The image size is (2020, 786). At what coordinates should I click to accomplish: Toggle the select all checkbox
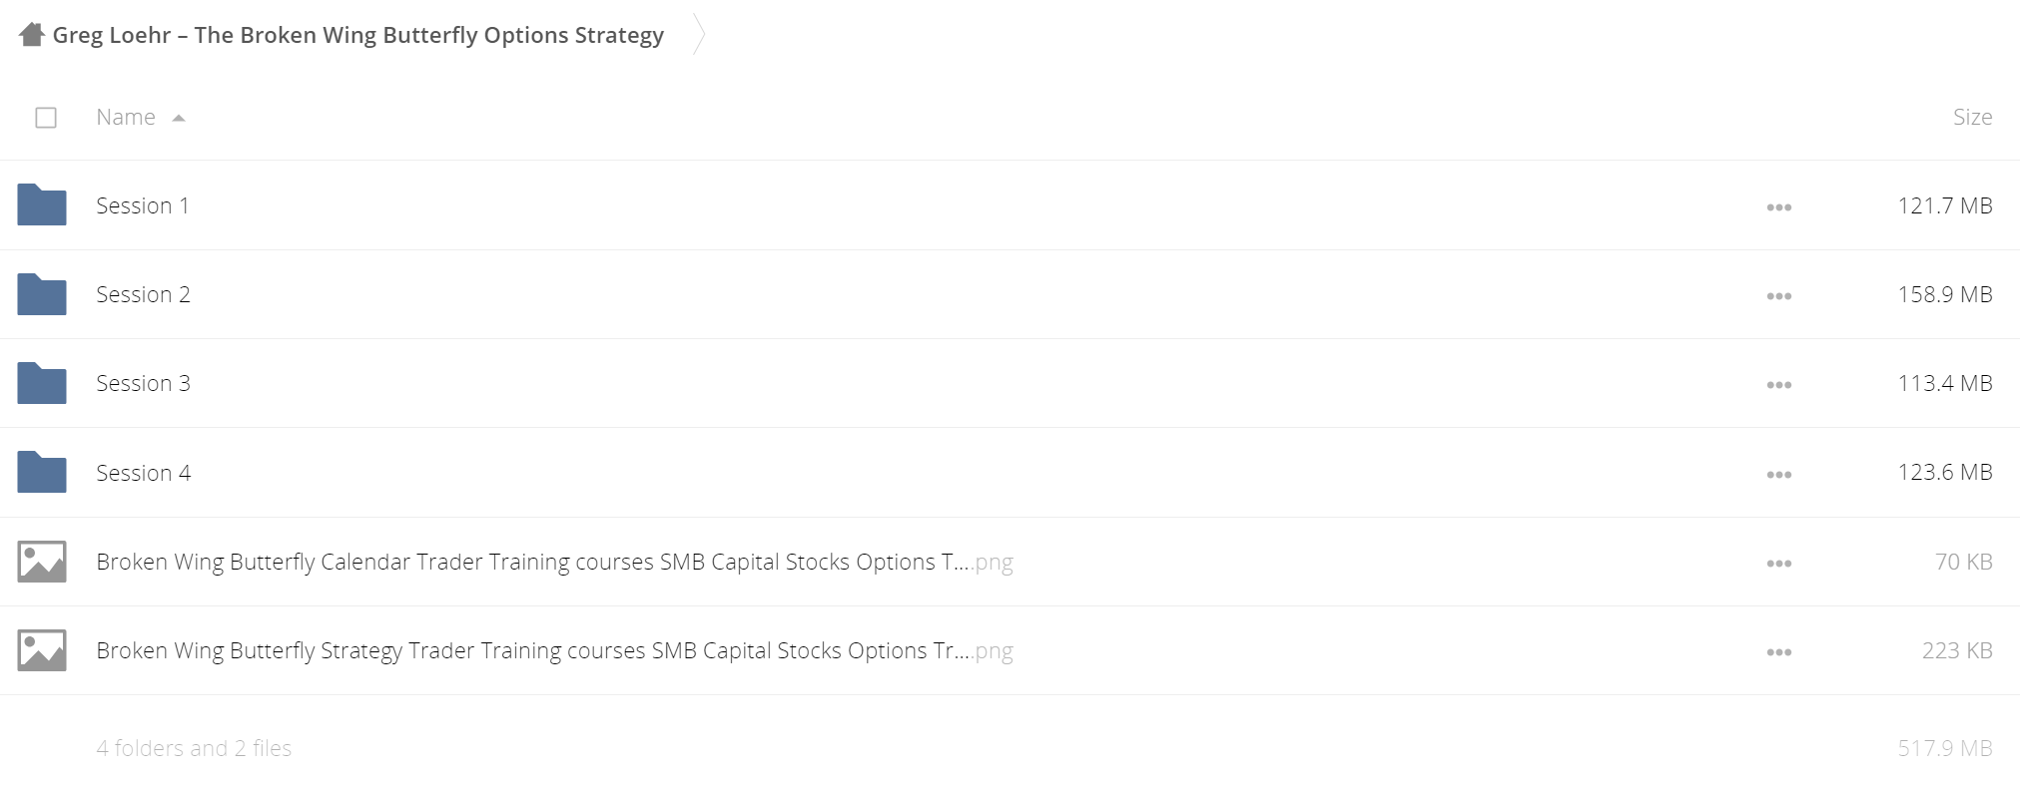(46, 118)
